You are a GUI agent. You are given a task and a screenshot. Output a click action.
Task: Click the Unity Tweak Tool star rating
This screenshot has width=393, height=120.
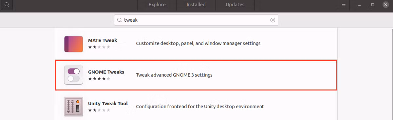click(99, 110)
